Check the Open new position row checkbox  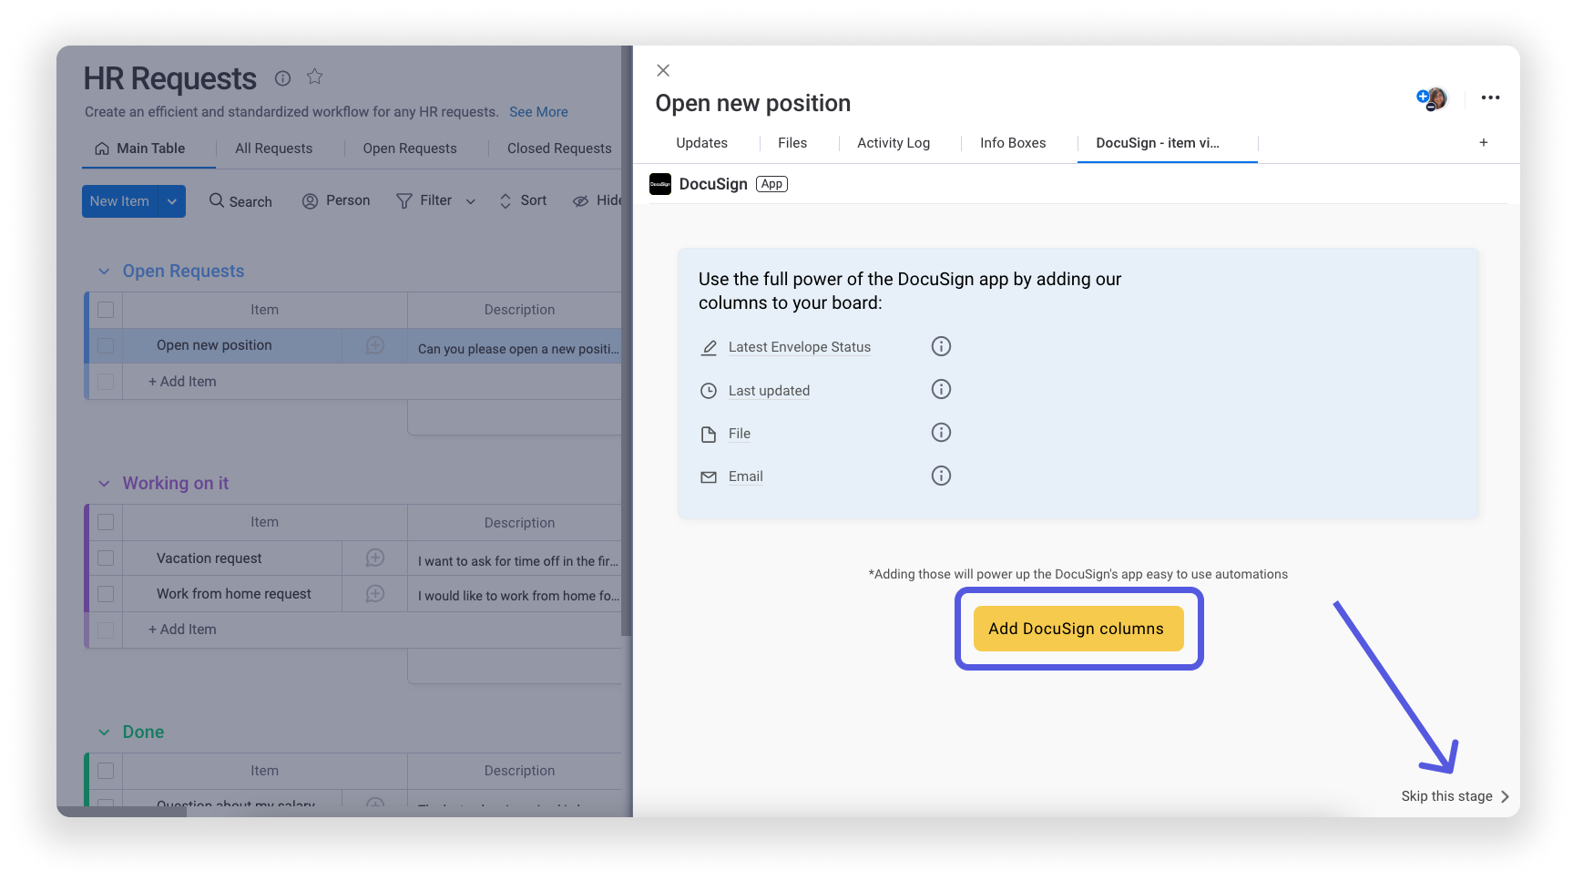coord(105,345)
